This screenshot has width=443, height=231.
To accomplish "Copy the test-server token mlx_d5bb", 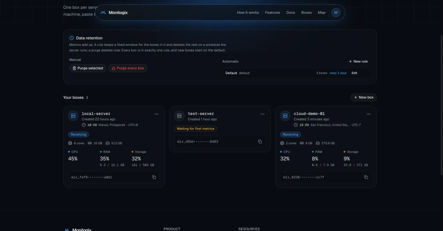I will click(x=260, y=142).
